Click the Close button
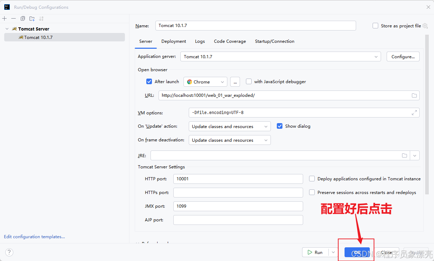 (386, 252)
